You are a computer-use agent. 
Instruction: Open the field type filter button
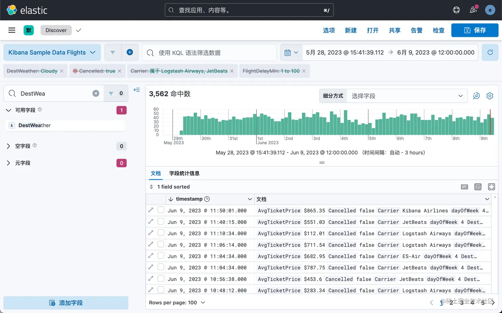coord(116,93)
